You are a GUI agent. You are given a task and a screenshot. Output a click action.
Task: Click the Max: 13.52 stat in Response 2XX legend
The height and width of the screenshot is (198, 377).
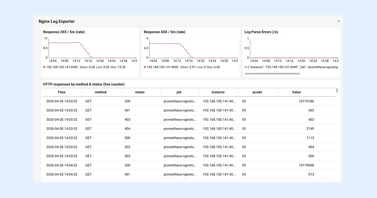coord(118,67)
